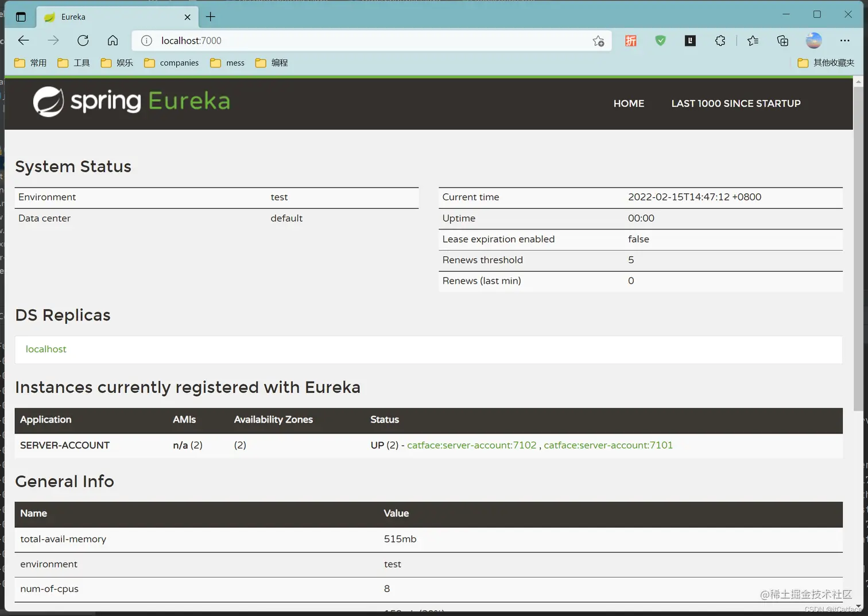Click the Current time value 2022-02-15T14:47:12
This screenshot has width=868, height=616.
click(x=695, y=197)
